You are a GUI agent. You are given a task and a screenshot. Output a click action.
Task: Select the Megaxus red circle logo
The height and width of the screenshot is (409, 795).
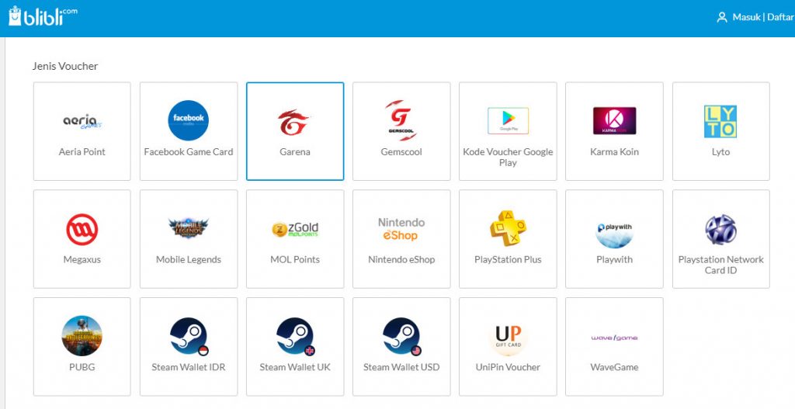tap(82, 229)
